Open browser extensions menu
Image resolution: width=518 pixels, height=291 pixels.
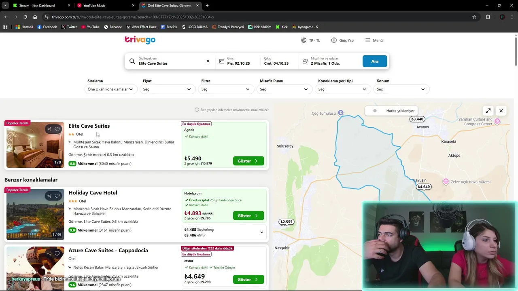tap(488, 17)
